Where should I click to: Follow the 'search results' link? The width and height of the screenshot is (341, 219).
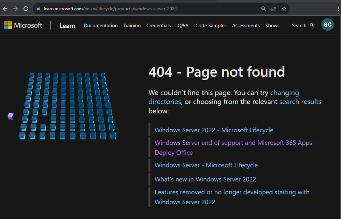pos(300,102)
